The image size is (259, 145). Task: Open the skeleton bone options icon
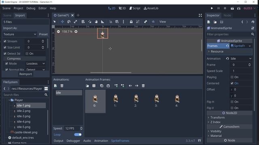tap(145, 22)
